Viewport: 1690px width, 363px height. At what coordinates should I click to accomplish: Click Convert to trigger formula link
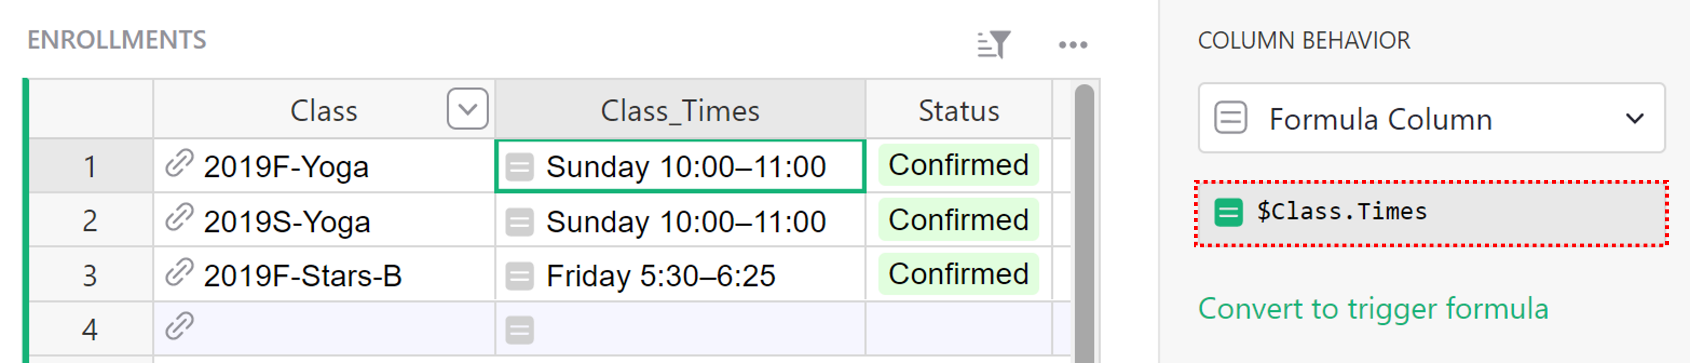(x=1372, y=308)
